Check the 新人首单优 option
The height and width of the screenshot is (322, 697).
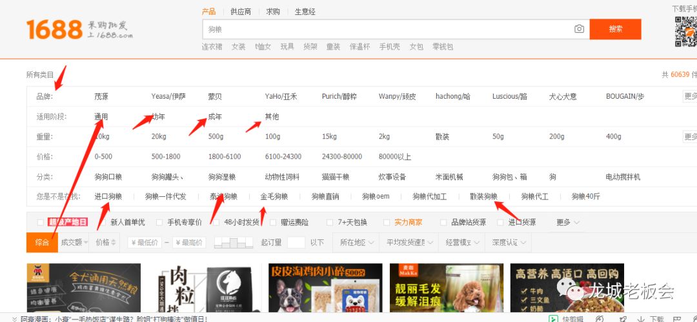(x=103, y=223)
